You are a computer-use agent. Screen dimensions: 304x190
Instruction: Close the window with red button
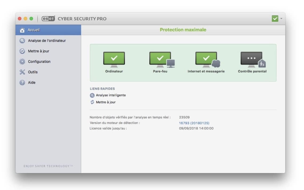(x=19, y=19)
